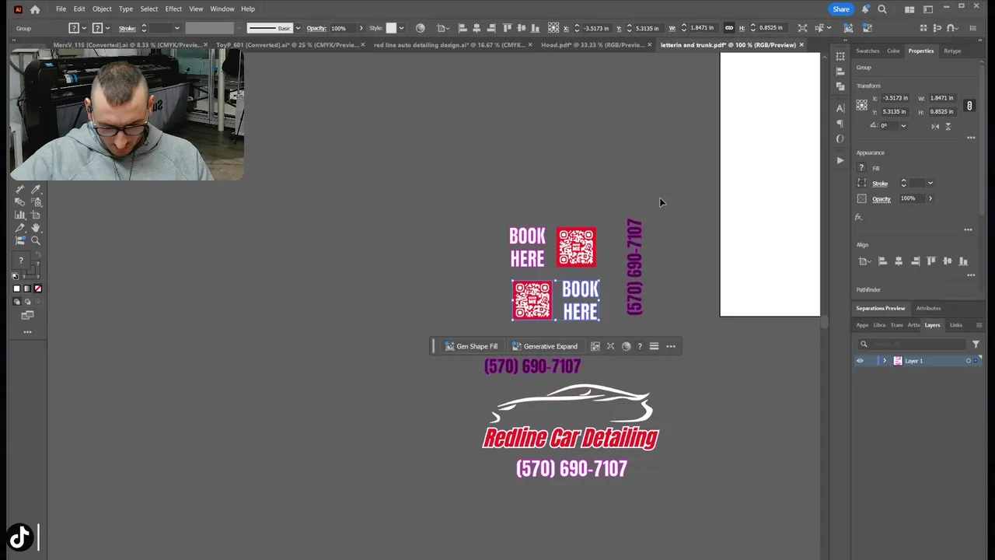Click Horizontal Align Center in the Properties Align section
The image size is (995, 560).
[x=899, y=261]
